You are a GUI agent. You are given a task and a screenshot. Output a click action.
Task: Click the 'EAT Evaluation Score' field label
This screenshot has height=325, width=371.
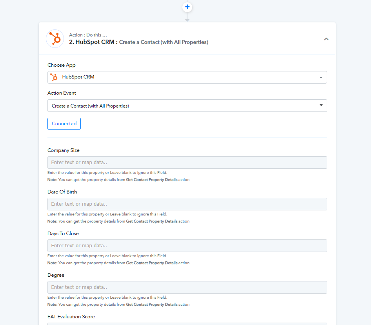click(x=71, y=317)
